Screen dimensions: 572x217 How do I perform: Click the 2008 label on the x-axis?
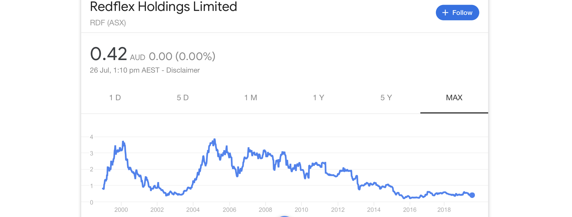point(265,210)
